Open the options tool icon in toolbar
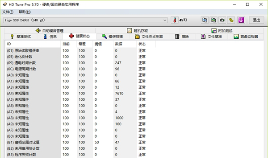Screen dimensions: 268x164 pos(231,20)
